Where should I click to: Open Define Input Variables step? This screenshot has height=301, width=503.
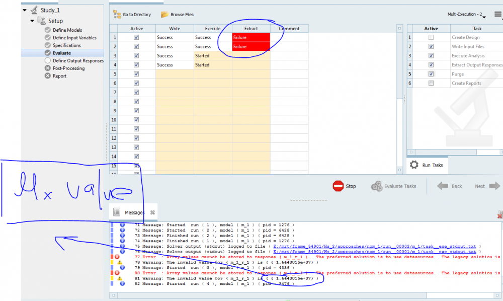[74, 38]
